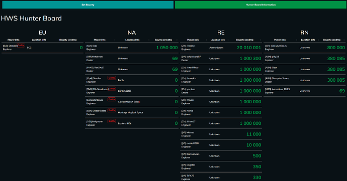Click the ECC location in the EU table
Viewport: 347px width, 181px height.
pos(29,48)
